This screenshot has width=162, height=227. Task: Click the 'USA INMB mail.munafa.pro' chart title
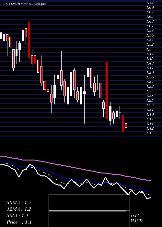pos(25,4)
